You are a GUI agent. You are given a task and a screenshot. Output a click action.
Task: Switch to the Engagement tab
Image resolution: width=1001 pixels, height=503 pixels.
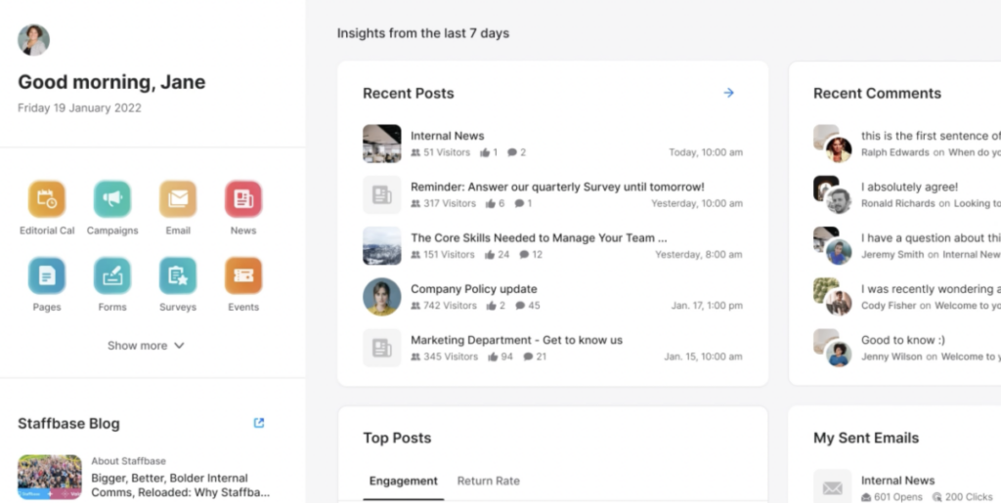click(x=404, y=482)
